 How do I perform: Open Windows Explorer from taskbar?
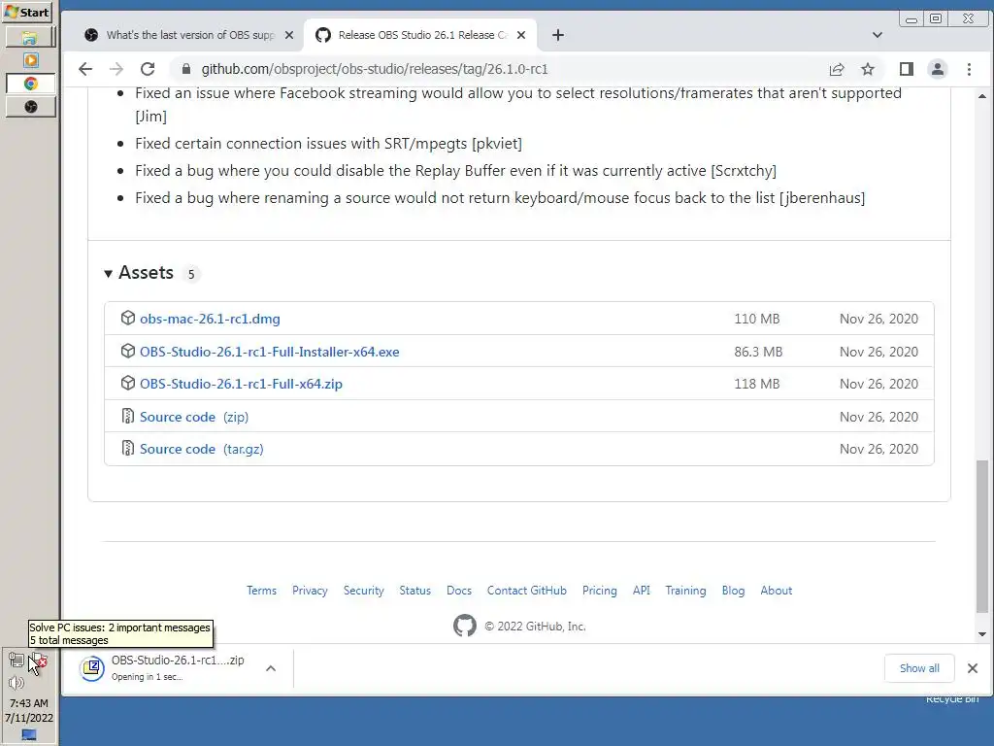[30, 38]
